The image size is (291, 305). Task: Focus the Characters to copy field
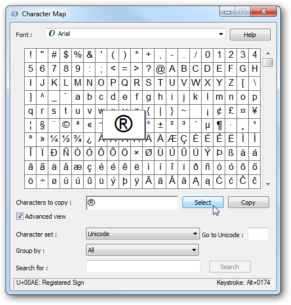coord(132,203)
